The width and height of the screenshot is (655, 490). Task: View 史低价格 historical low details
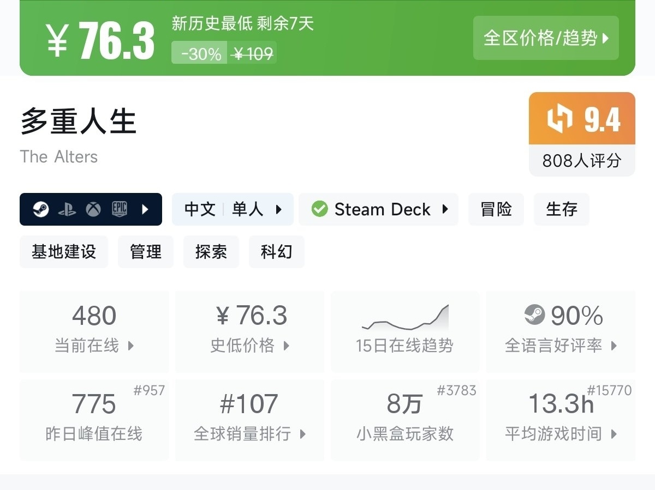(250, 331)
